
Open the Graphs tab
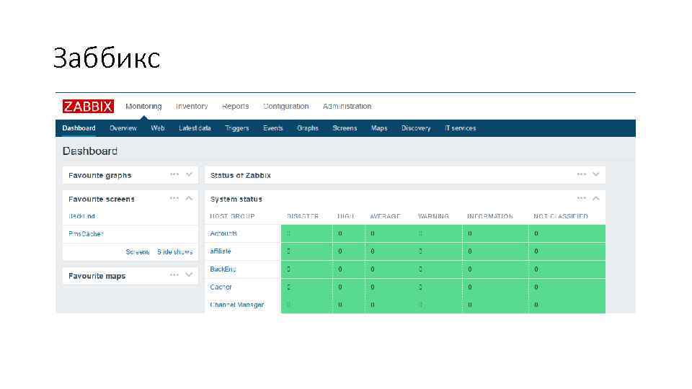click(308, 128)
